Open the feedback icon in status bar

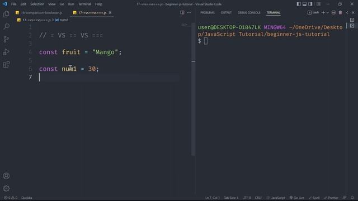click(345, 198)
